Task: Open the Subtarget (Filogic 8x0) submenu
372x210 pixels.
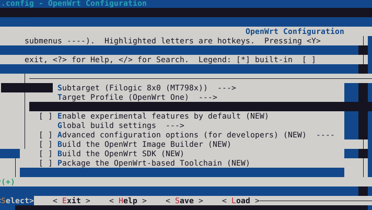Action: (x=147, y=88)
